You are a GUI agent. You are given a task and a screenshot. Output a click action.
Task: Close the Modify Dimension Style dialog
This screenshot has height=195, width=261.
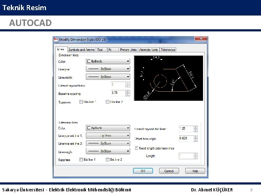[x=201, y=38]
